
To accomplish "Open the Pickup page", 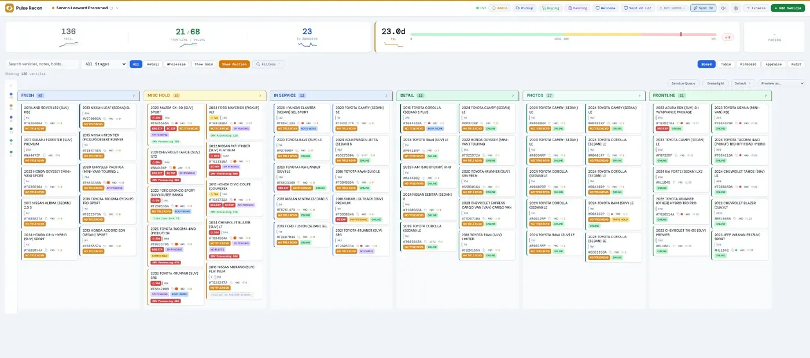I will click(x=524, y=8).
